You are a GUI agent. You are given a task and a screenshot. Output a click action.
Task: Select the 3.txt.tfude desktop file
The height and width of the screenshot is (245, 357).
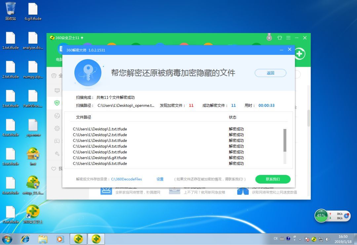pyautogui.click(x=11, y=99)
